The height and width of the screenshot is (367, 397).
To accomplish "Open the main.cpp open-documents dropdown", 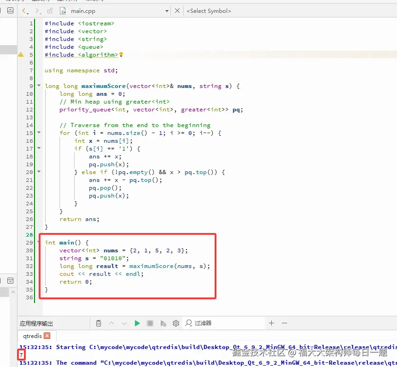I will [x=167, y=11].
